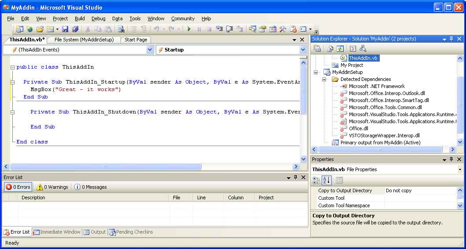Open the Build menu
466x249 pixels.
click(80, 18)
